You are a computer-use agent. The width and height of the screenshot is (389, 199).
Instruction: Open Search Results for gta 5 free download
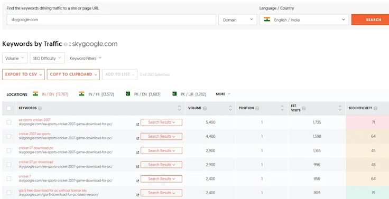click(x=162, y=193)
